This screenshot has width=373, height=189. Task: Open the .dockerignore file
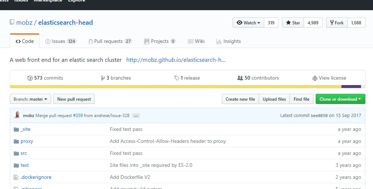tap(36, 177)
